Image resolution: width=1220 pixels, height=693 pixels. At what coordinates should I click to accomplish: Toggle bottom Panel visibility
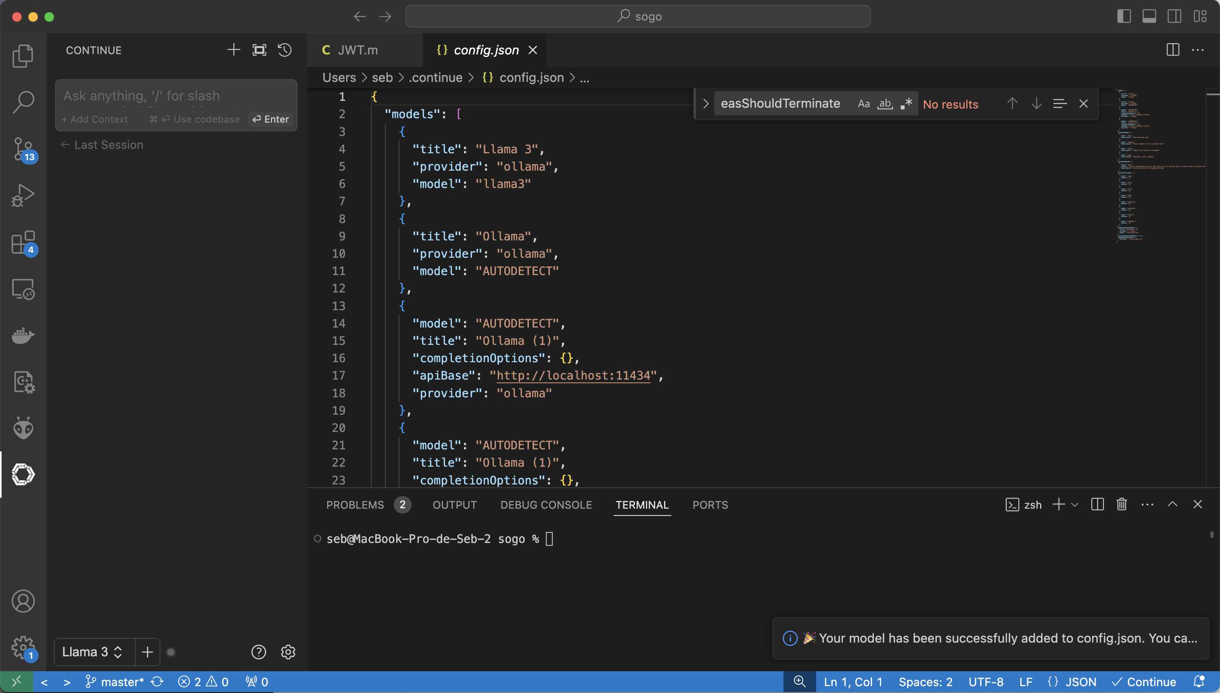1149,16
